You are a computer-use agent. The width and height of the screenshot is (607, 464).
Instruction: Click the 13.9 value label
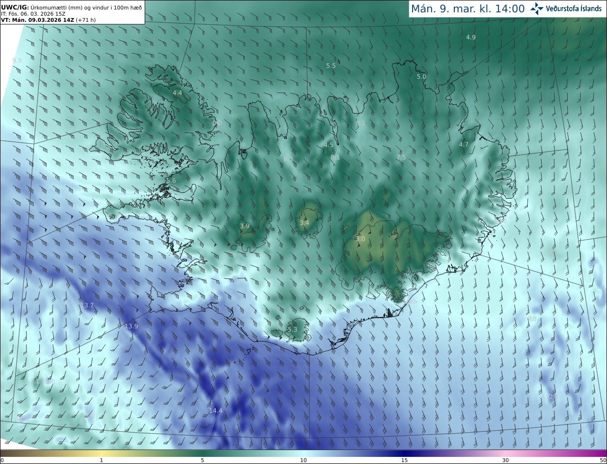click(131, 326)
